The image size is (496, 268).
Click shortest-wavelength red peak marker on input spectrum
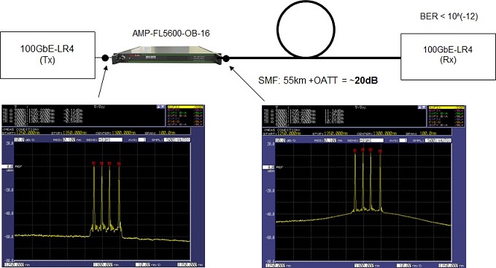pyautogui.click(x=94, y=164)
